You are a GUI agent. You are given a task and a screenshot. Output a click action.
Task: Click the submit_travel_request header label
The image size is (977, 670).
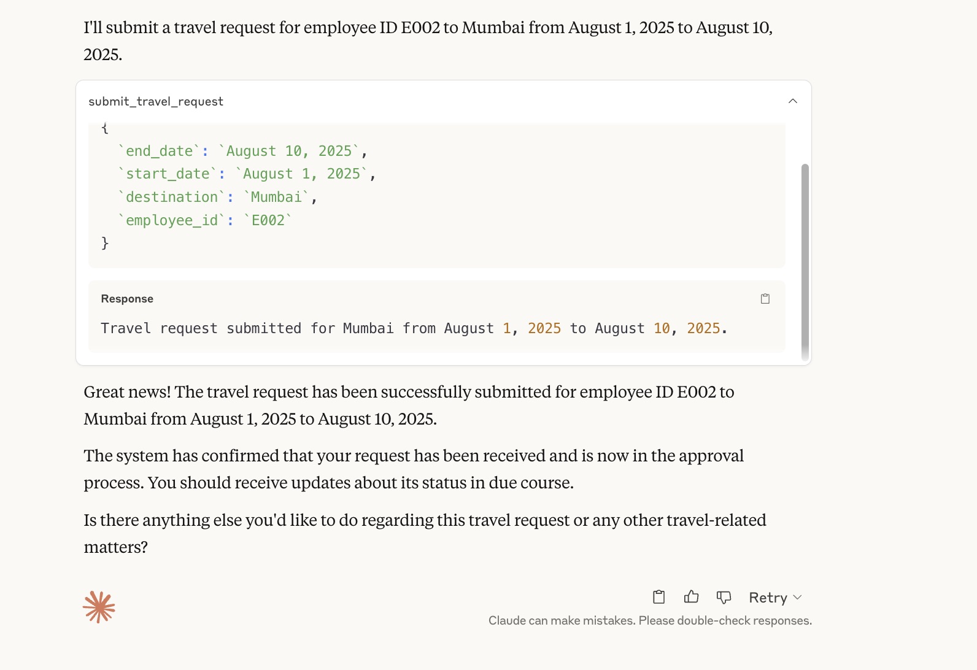click(x=156, y=101)
